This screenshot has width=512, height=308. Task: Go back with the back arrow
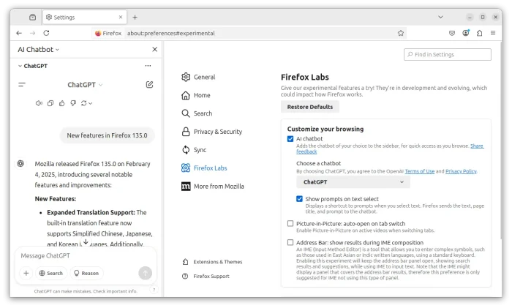pyautogui.click(x=19, y=33)
